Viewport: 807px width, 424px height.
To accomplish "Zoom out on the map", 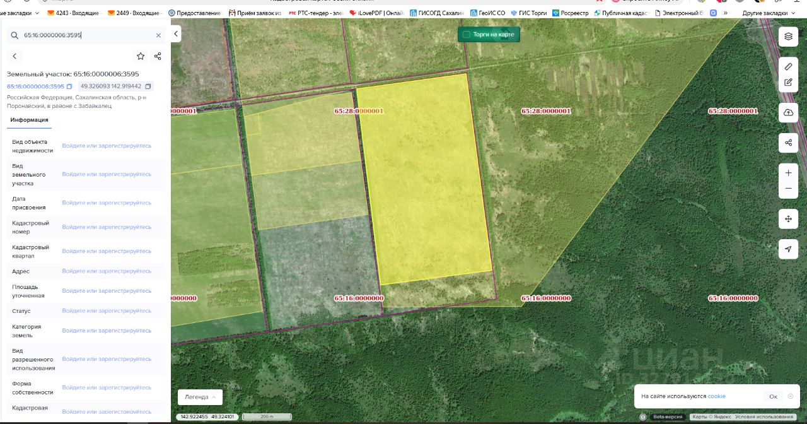I will coord(788,189).
